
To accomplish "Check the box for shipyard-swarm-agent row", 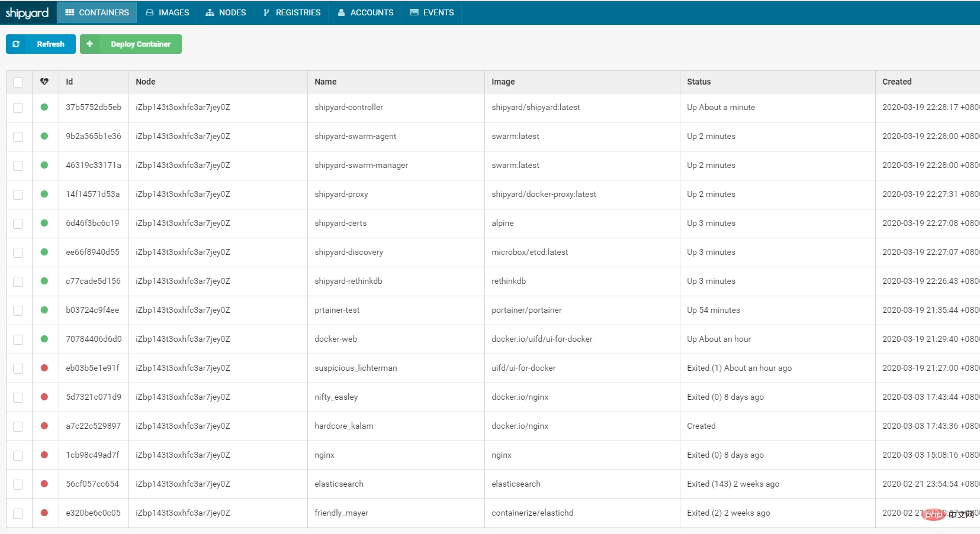I will tap(18, 137).
